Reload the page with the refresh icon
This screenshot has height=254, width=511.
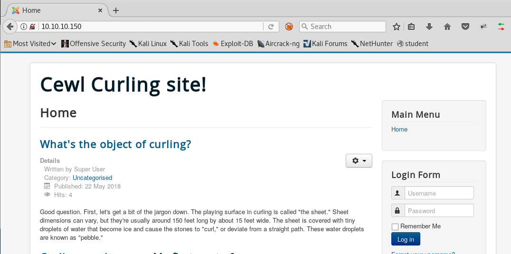tap(271, 27)
